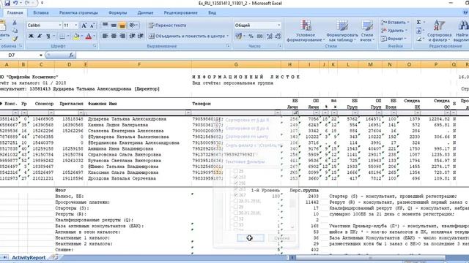This screenshot has width=469, height=263.
Task: Open filter arrow for Пригласил column
Action: pos(81,113)
